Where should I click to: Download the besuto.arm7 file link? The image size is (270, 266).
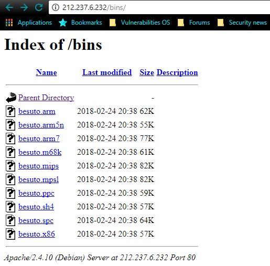pos(39,139)
